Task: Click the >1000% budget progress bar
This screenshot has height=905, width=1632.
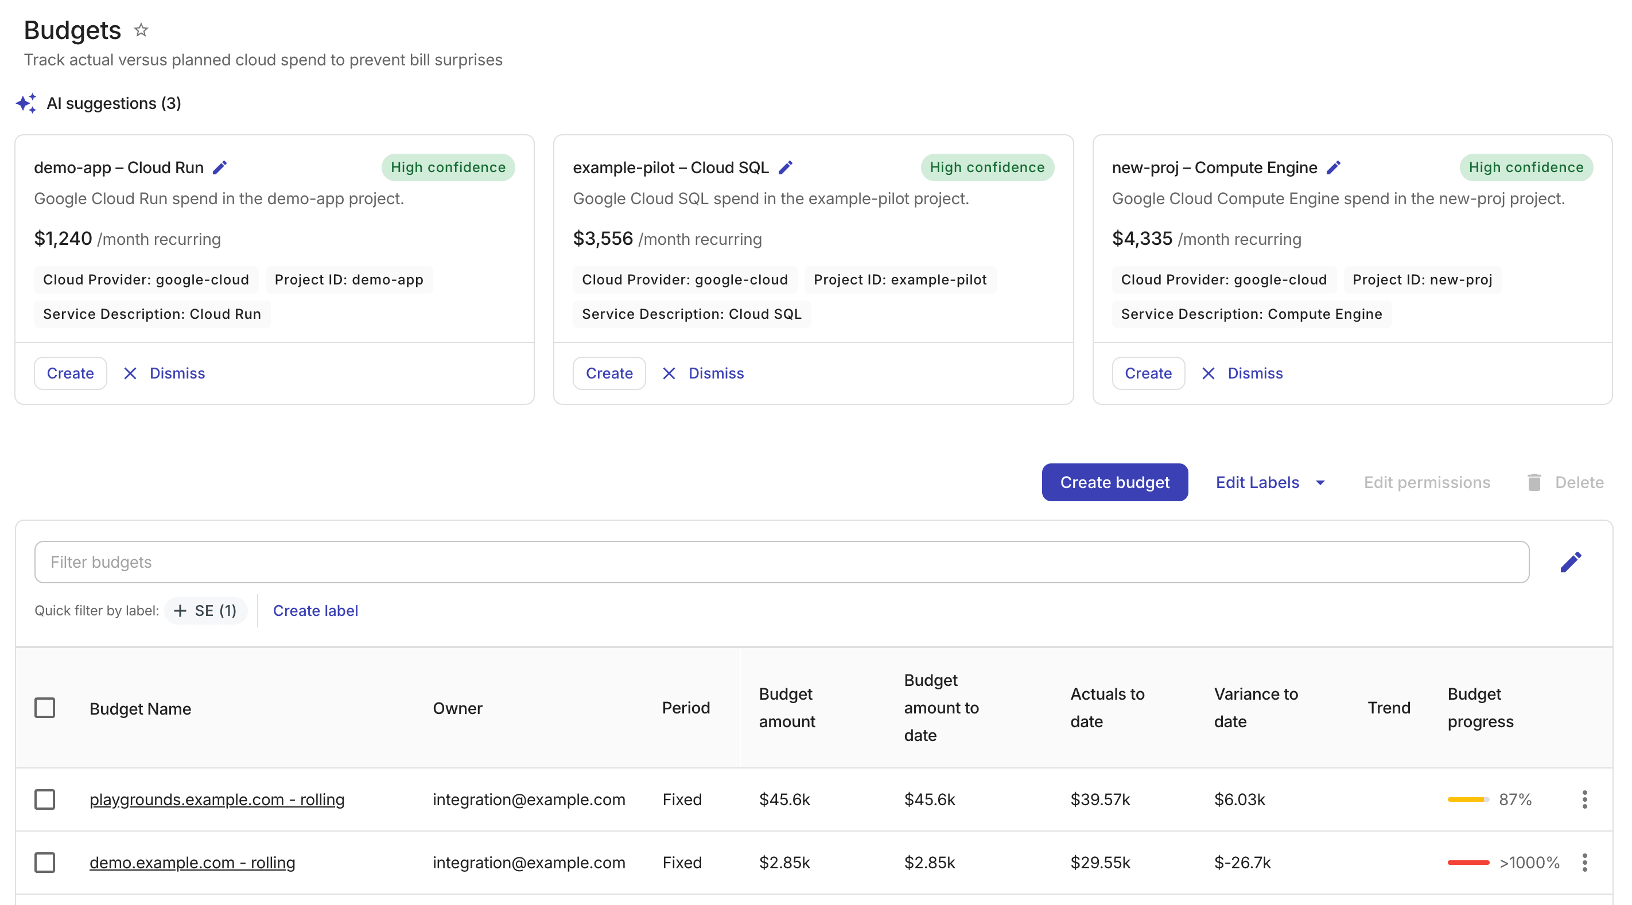Action: coord(1468,863)
